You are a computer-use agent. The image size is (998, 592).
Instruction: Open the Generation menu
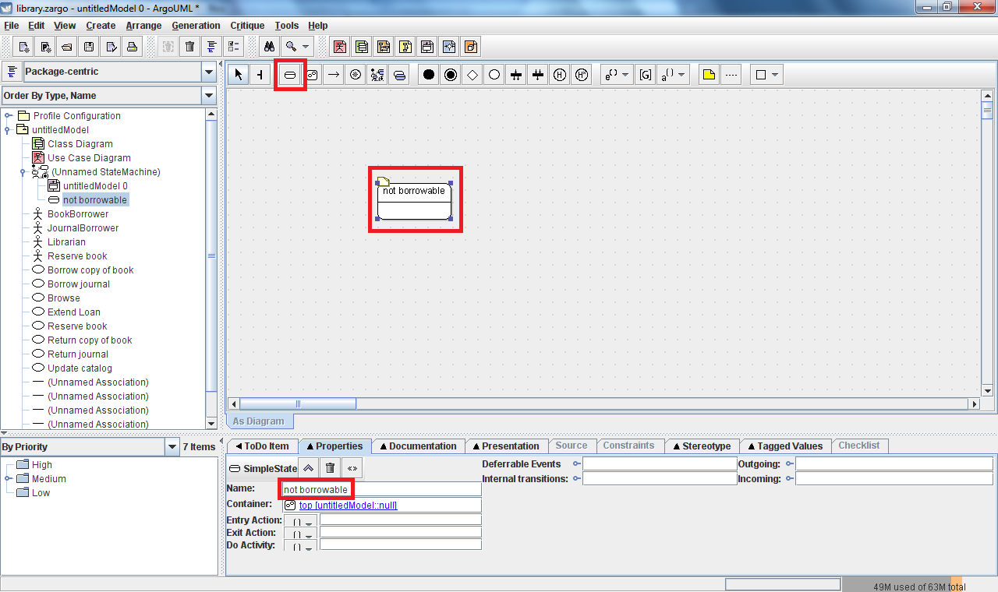(x=196, y=26)
